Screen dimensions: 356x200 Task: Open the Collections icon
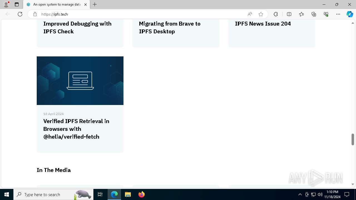point(314,14)
